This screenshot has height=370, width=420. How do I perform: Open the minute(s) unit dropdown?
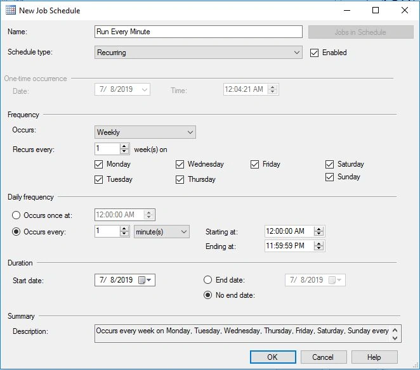[162, 232]
